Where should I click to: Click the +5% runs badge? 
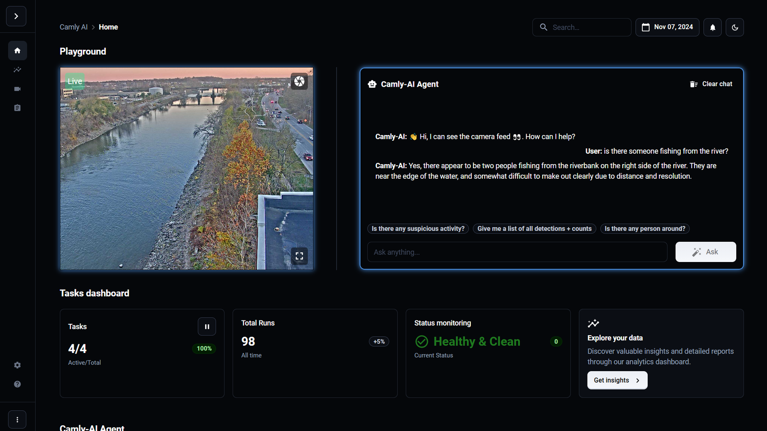pyautogui.click(x=379, y=341)
